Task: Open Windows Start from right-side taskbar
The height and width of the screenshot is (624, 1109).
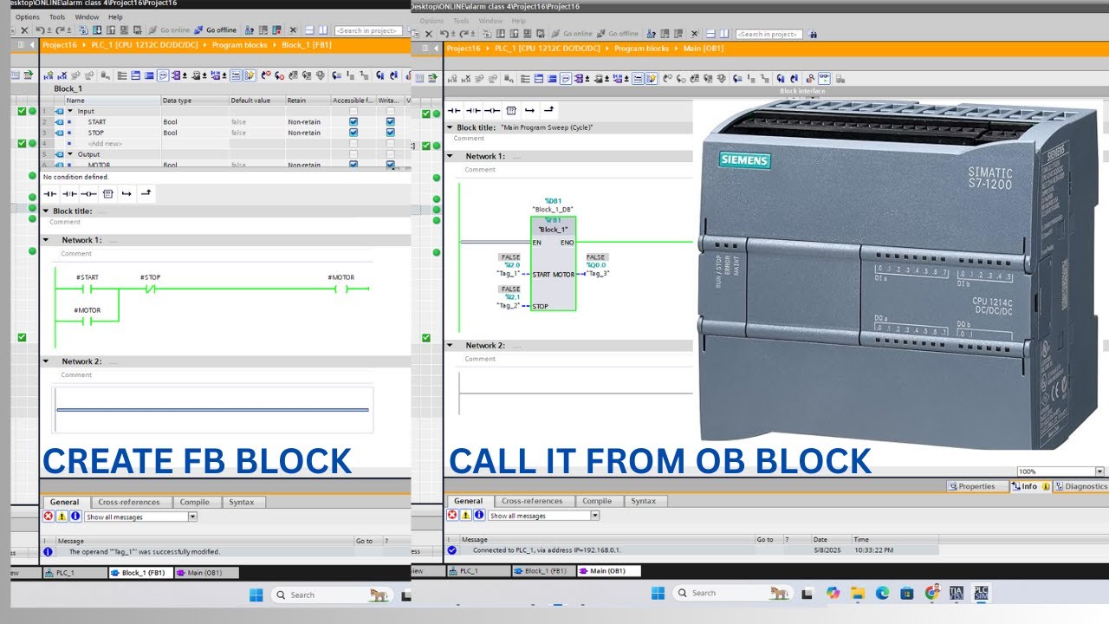Action: (658, 593)
